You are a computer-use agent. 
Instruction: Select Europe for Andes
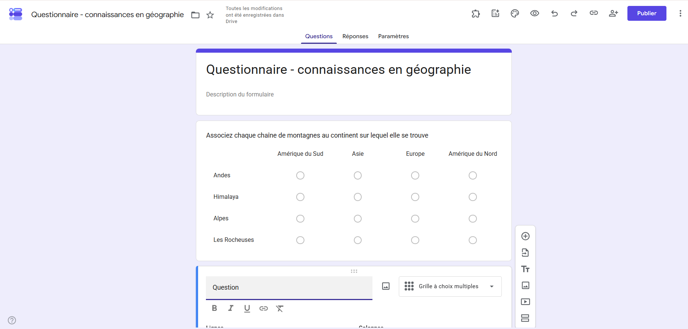coord(415,175)
